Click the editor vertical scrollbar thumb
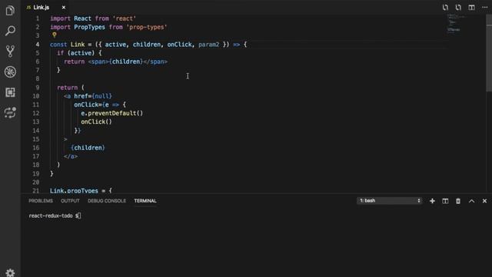492x277 pixels. click(489, 53)
